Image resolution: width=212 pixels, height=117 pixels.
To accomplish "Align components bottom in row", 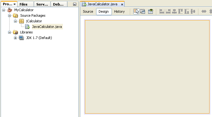I will [187, 11].
